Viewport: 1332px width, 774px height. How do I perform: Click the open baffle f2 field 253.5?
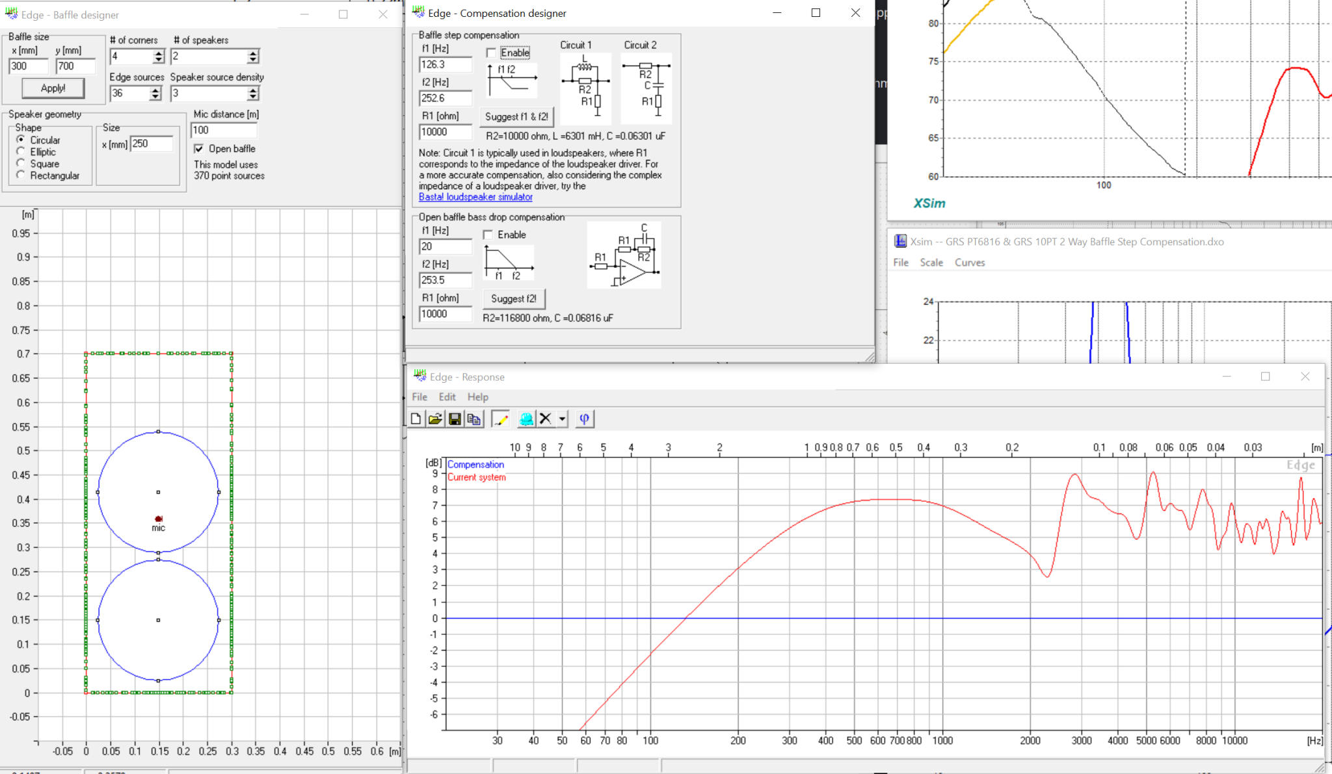(x=446, y=280)
